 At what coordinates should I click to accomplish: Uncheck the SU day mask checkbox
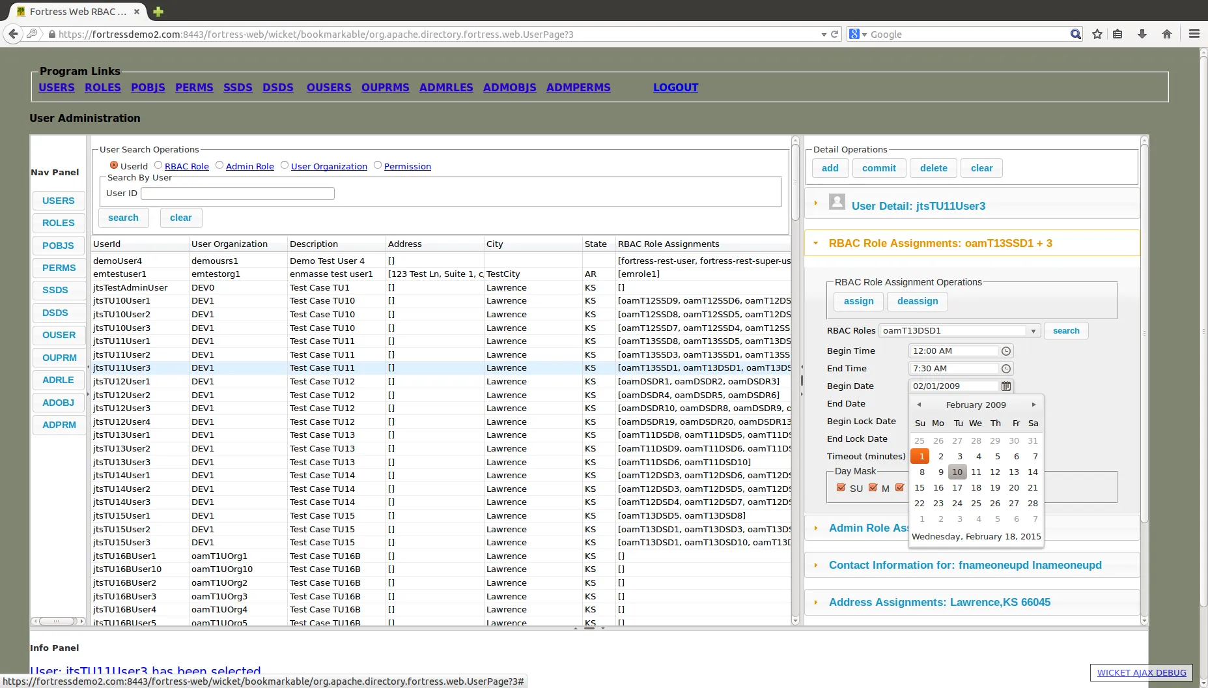pyautogui.click(x=841, y=488)
